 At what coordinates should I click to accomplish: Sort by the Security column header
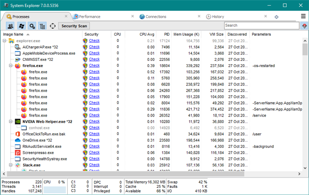point(92,34)
